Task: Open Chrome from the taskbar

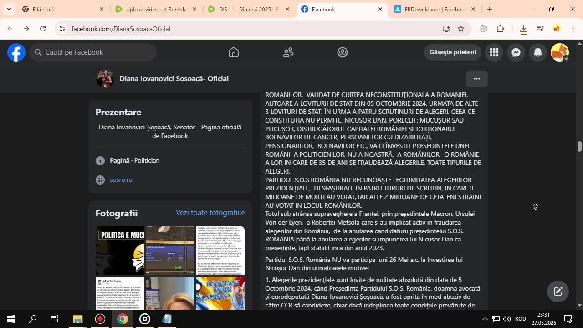Action: 122,319
